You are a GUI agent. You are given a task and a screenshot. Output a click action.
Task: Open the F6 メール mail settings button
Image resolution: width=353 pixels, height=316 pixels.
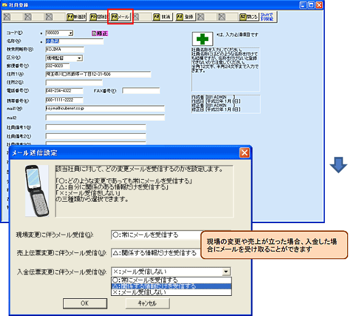(x=121, y=17)
